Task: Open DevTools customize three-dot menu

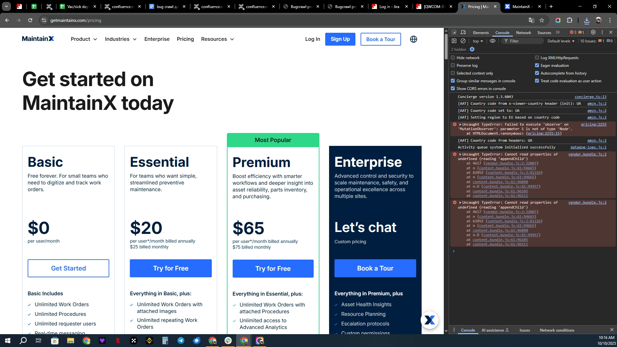Action: [602, 32]
